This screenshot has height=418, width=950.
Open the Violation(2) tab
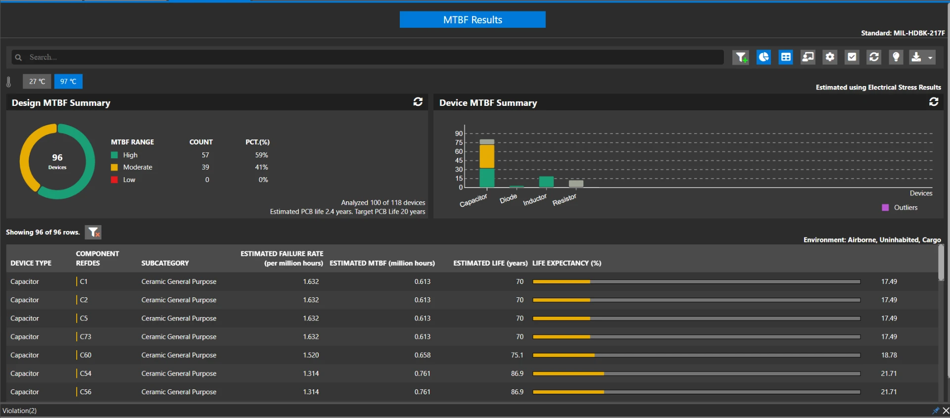(x=20, y=411)
